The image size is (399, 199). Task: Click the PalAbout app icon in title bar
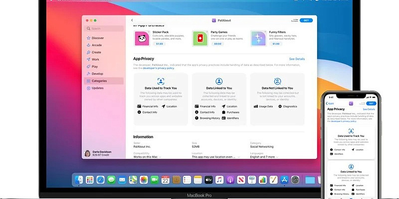(214, 20)
